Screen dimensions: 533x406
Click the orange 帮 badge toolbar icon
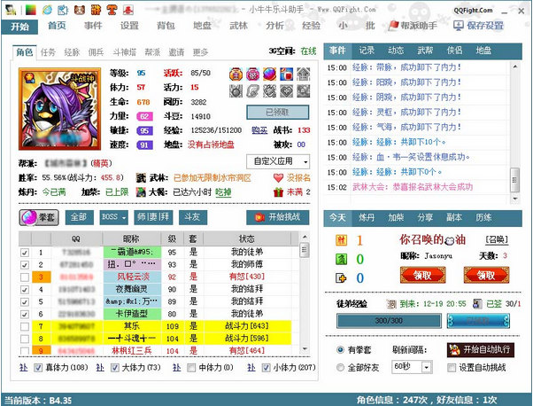(97, 10)
